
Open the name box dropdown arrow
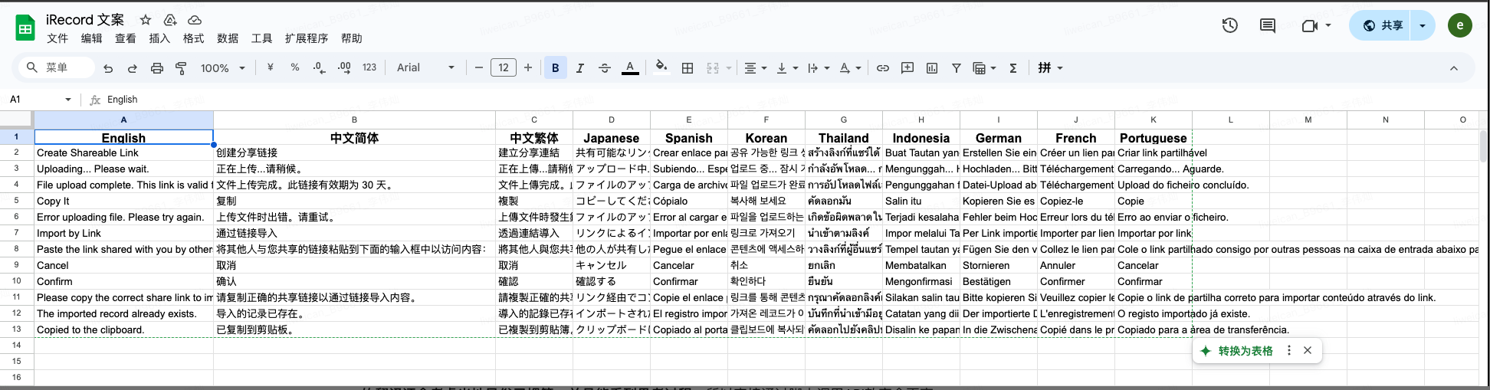tap(68, 100)
